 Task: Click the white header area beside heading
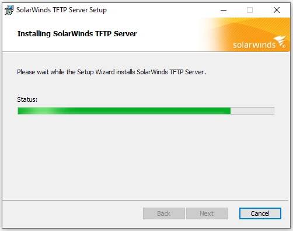coord(168,35)
